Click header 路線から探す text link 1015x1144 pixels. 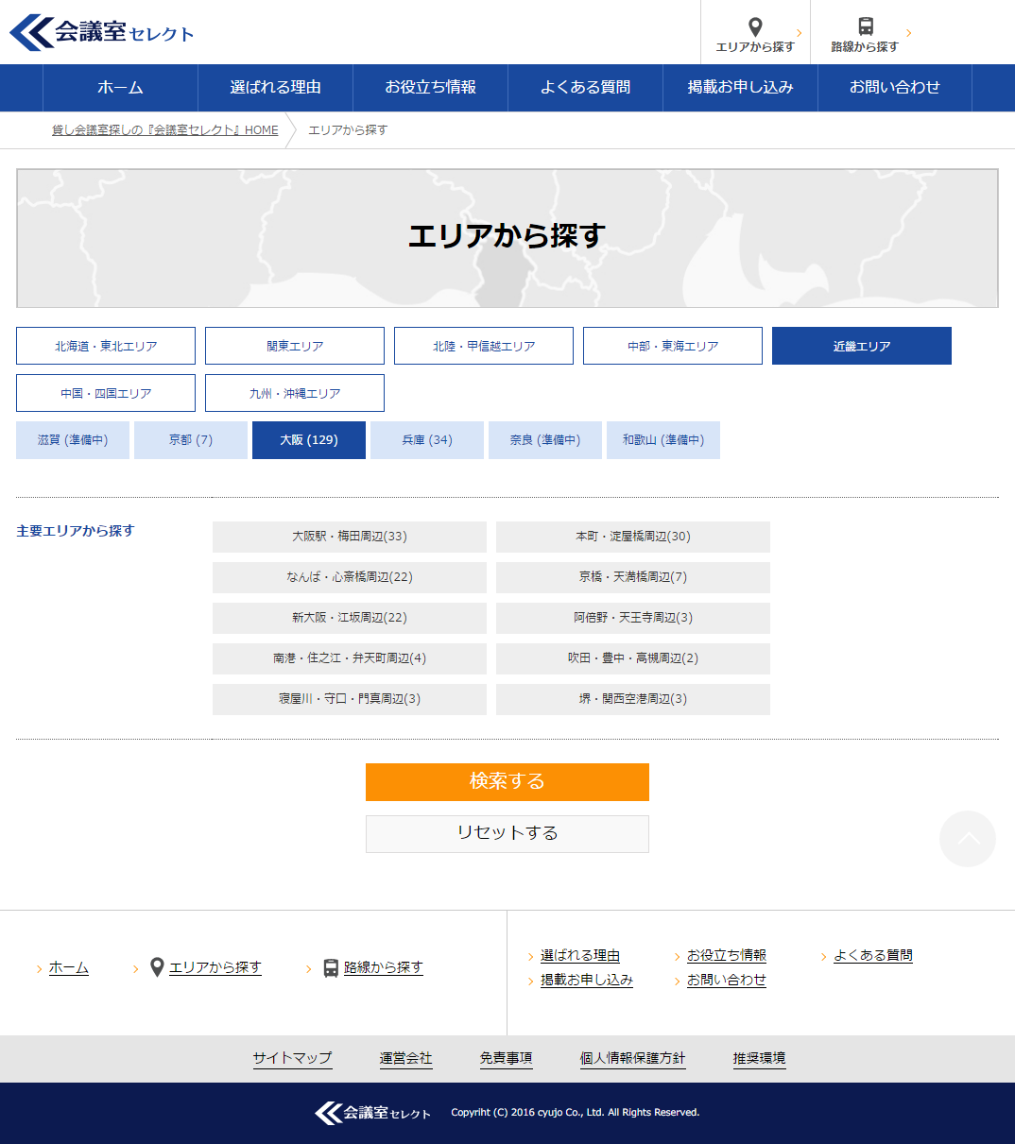click(865, 47)
